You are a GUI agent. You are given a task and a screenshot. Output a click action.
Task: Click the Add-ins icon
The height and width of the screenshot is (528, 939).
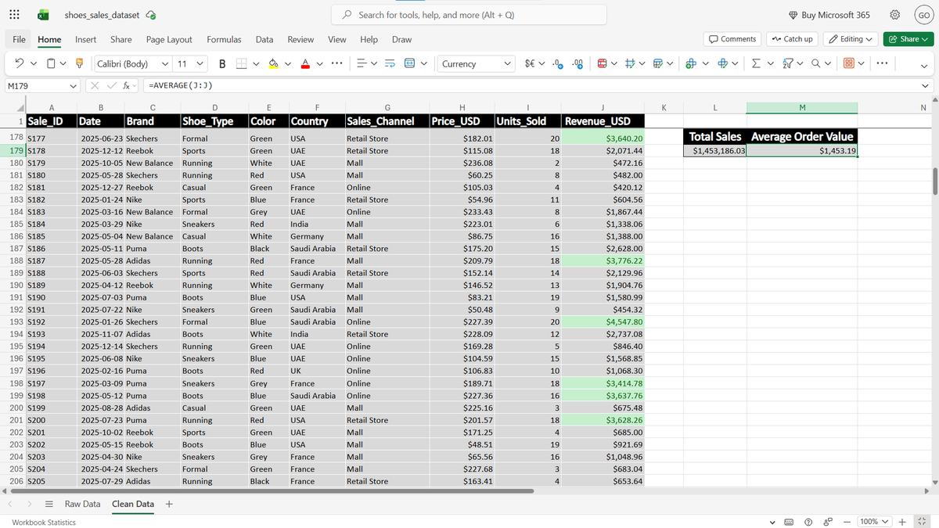(x=847, y=64)
